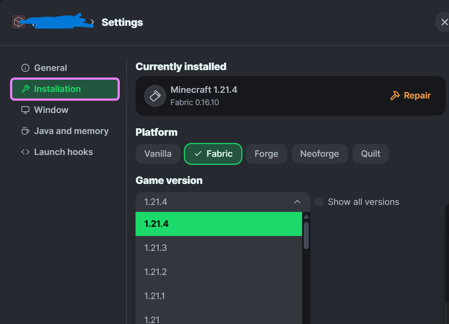Click the wrench icon beside Installation
Image resolution: width=449 pixels, height=324 pixels.
[25, 89]
